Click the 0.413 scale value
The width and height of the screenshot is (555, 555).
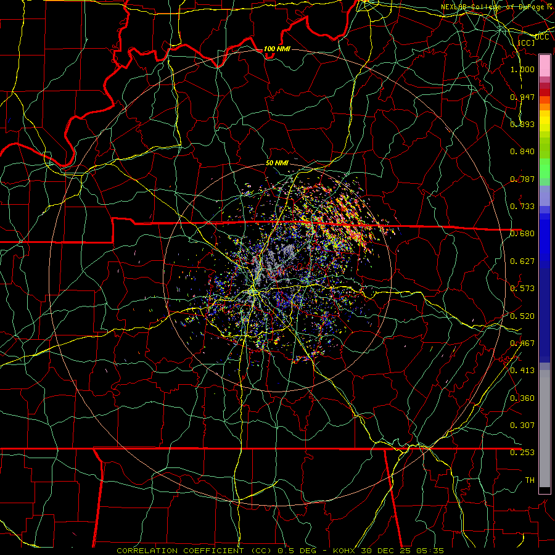coord(522,371)
